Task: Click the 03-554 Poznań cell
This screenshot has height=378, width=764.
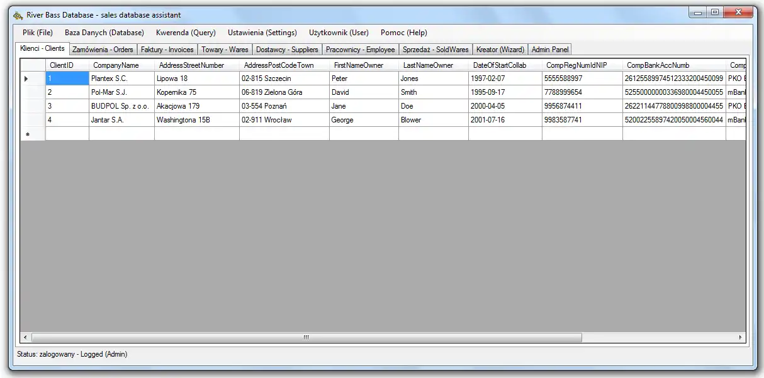Action: pyautogui.click(x=284, y=106)
